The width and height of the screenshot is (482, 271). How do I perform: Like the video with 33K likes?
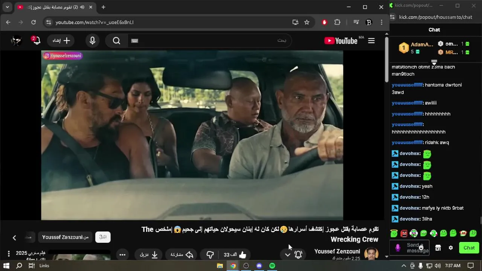(235, 255)
